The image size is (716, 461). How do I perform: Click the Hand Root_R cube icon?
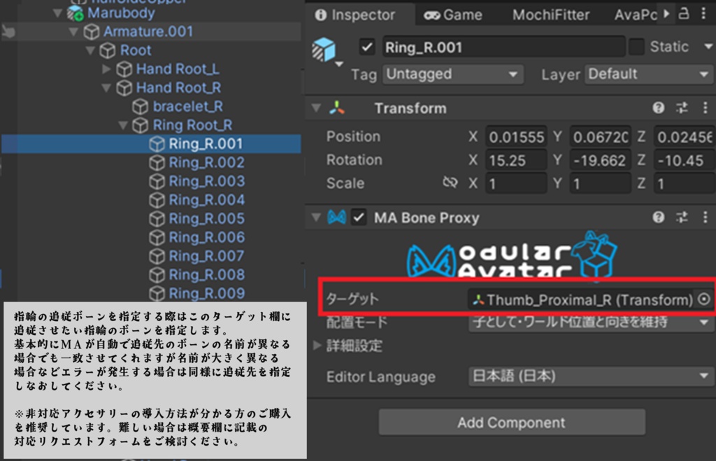pos(124,87)
